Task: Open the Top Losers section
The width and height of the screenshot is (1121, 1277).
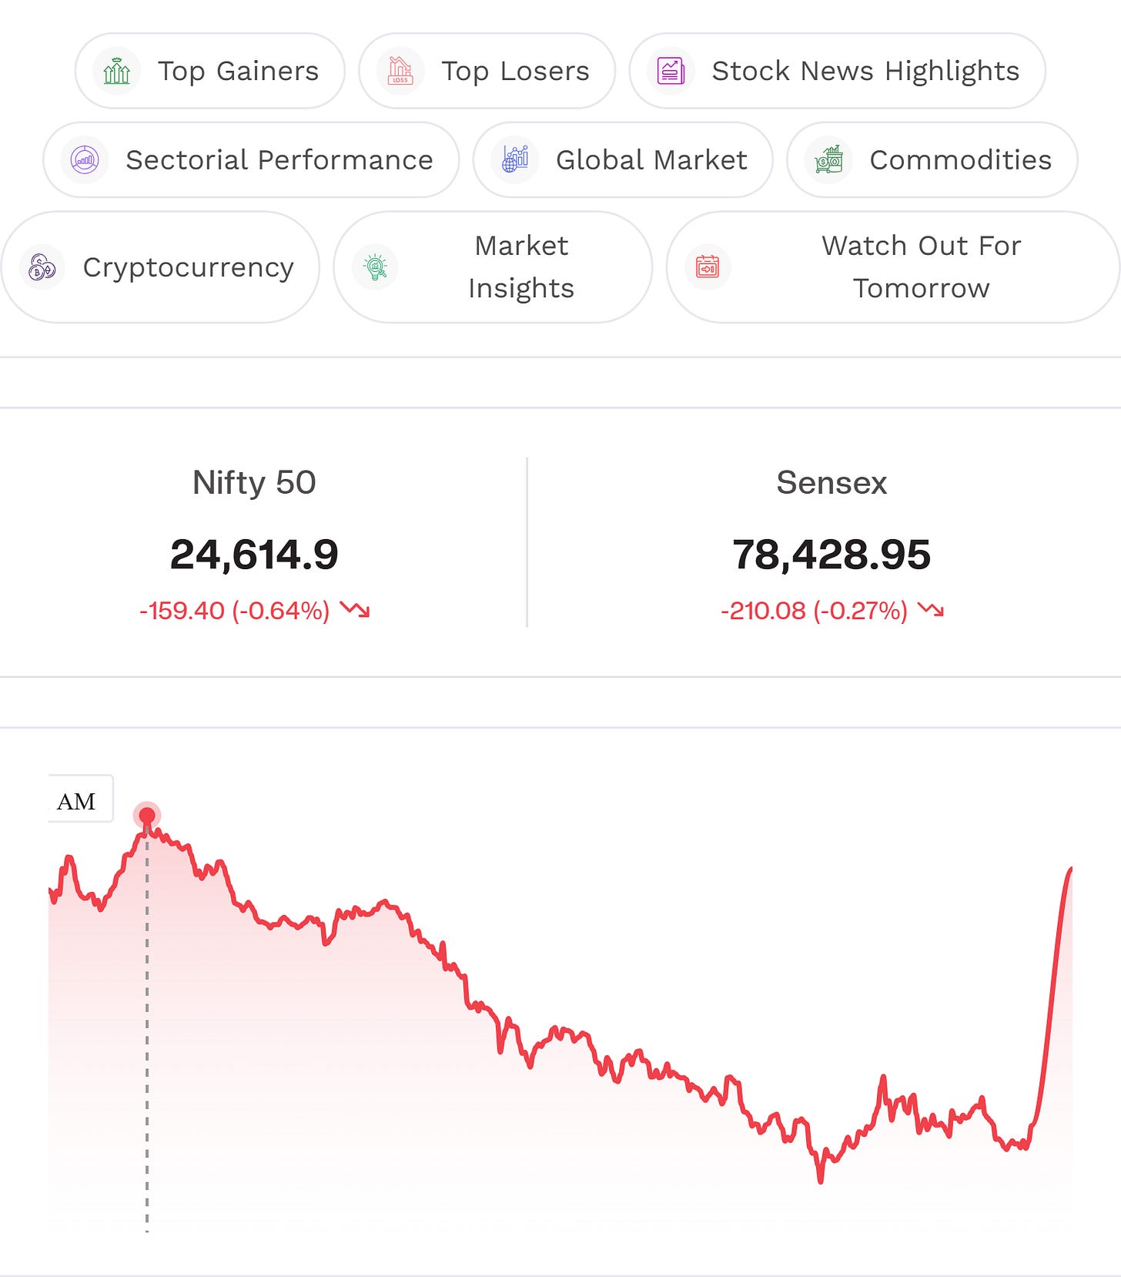Action: click(x=487, y=71)
